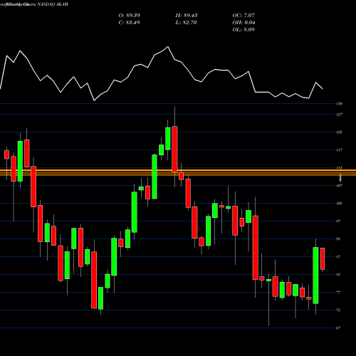Click the OH: 0.04 reading
The height and width of the screenshot is (356, 356).
pos(244,23)
